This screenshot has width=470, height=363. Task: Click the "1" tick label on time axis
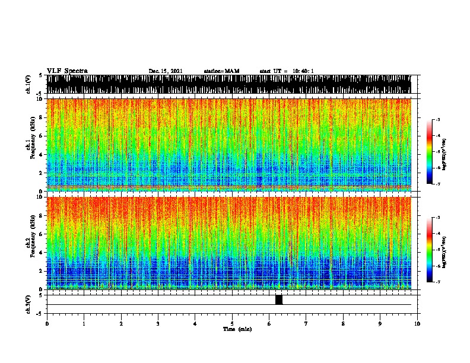click(84, 324)
